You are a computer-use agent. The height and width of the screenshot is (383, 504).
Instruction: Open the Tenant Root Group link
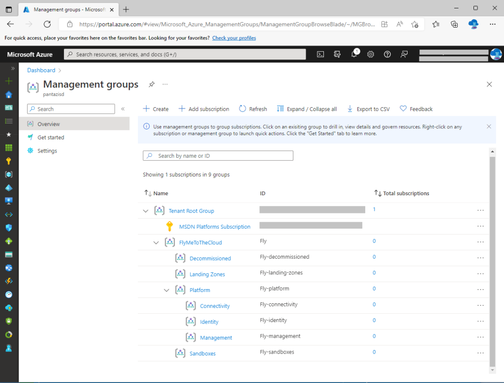pos(191,211)
